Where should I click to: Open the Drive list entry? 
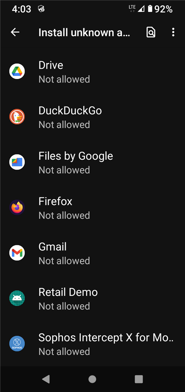pyautogui.click(x=92, y=72)
